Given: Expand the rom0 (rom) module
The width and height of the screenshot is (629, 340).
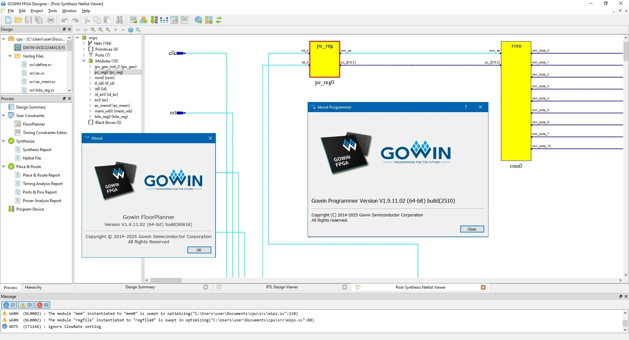Looking at the screenshot, I should (90, 78).
